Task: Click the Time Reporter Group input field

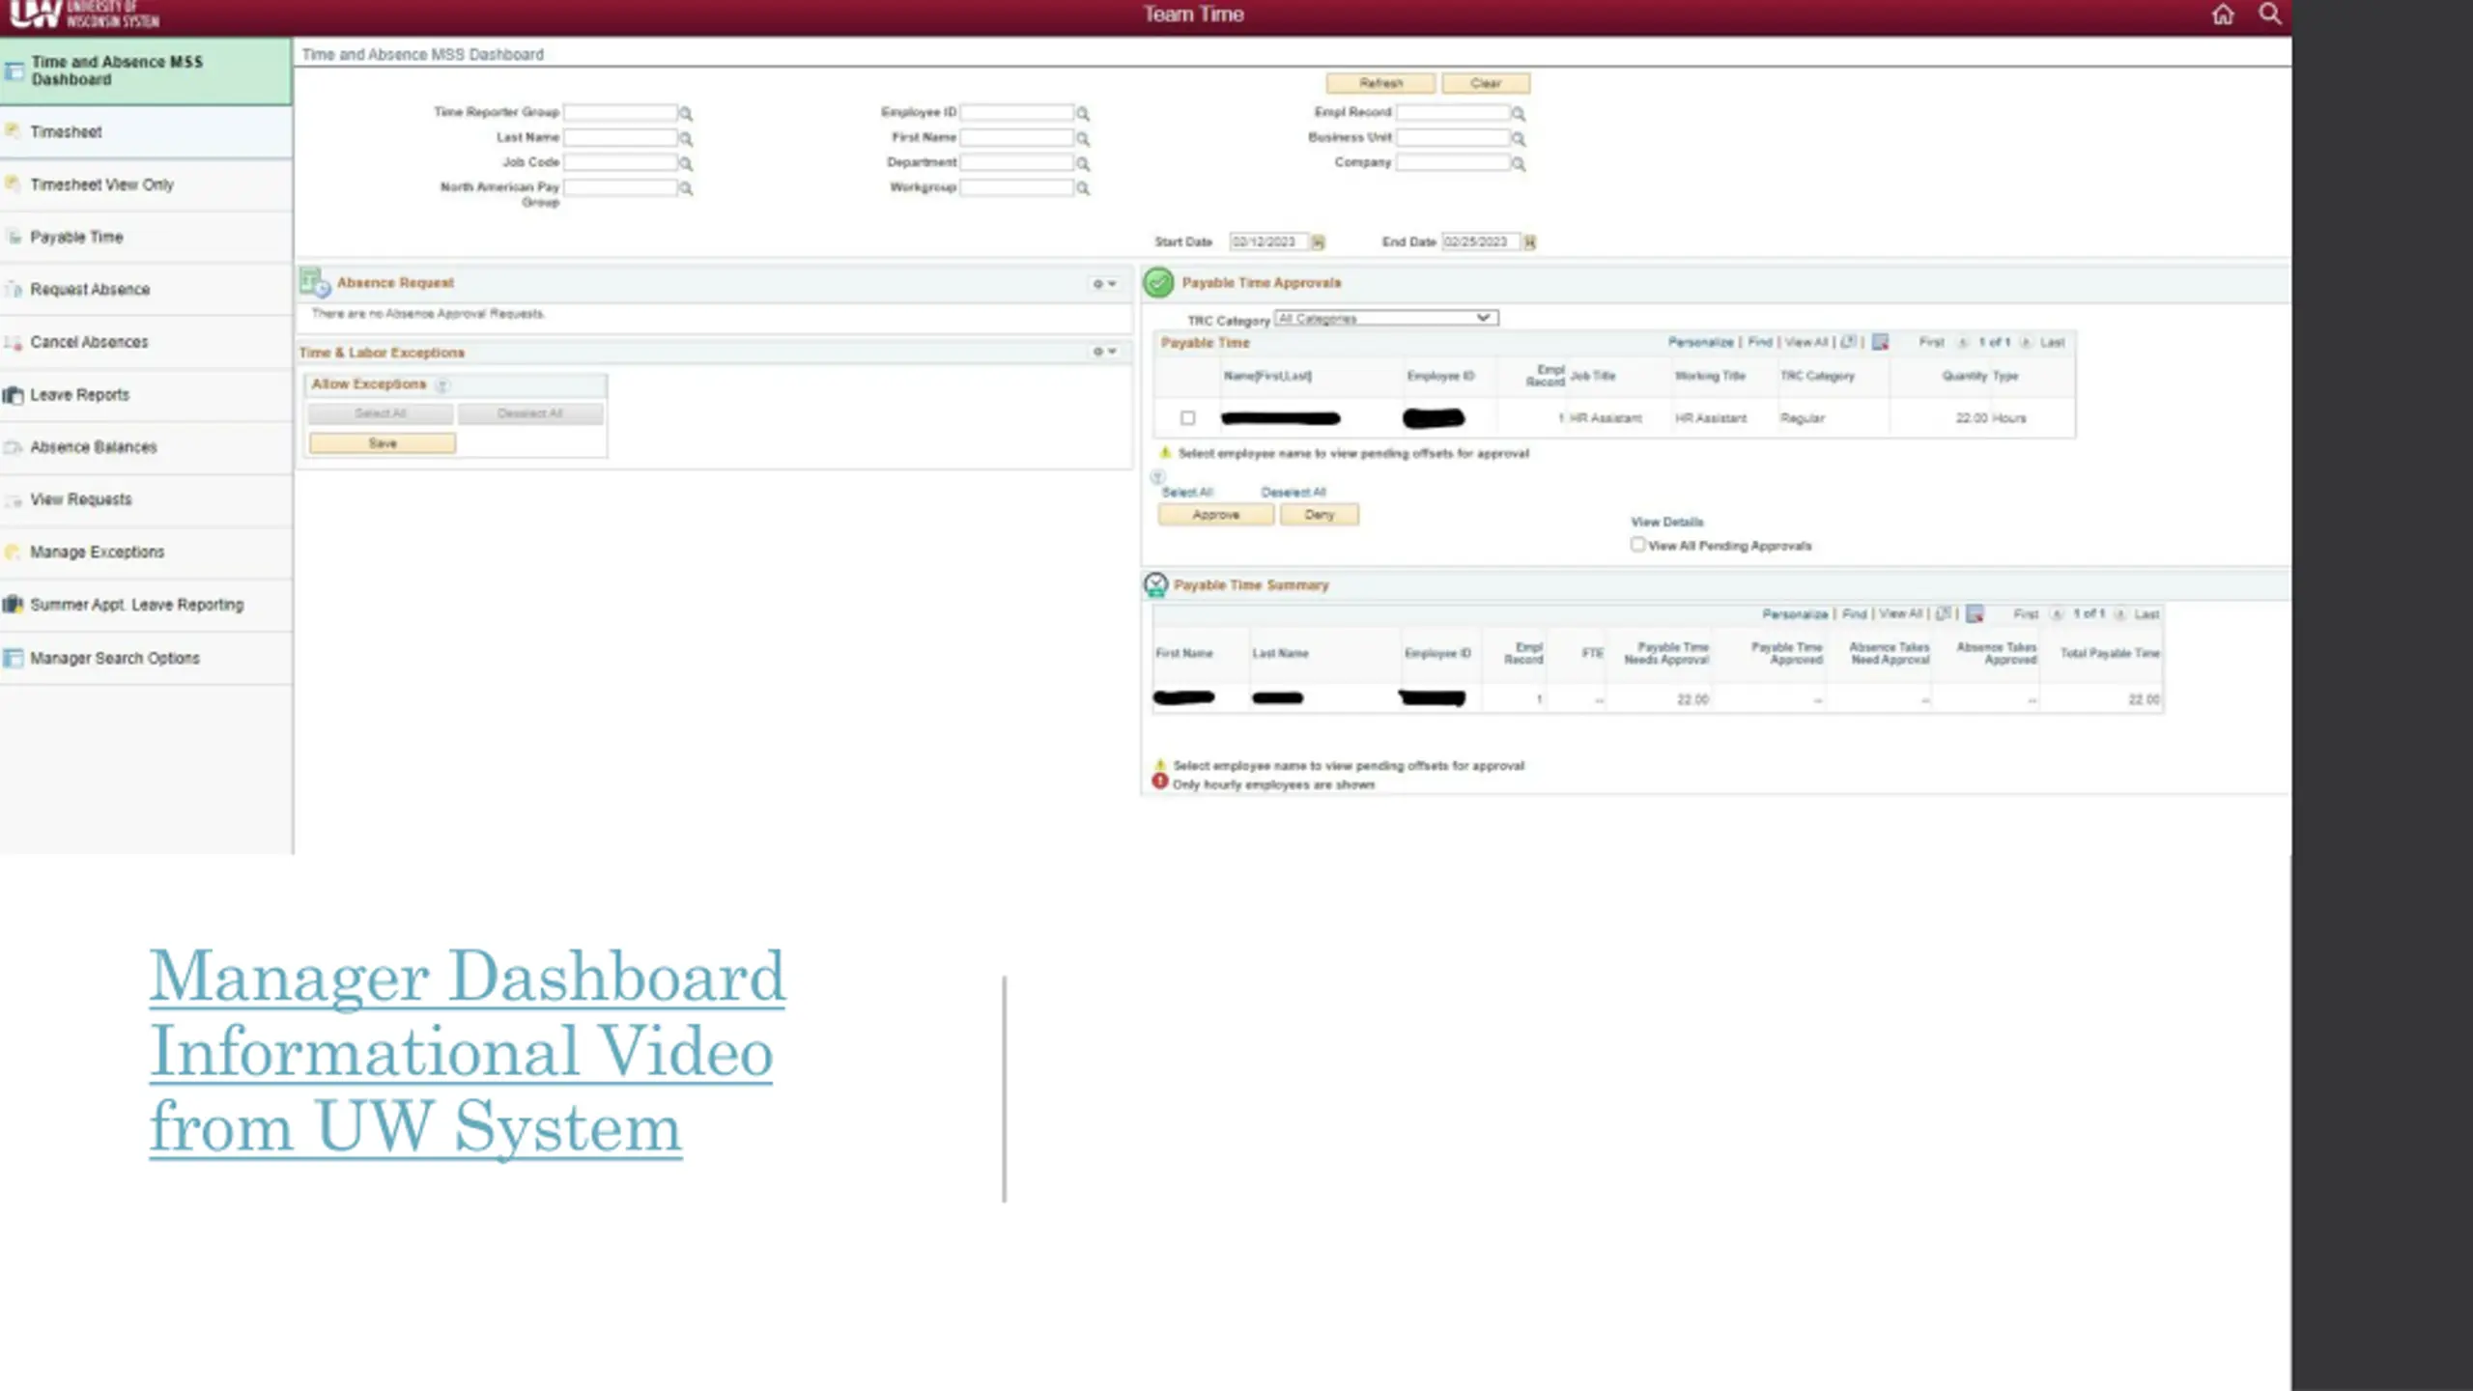Action: point(620,113)
